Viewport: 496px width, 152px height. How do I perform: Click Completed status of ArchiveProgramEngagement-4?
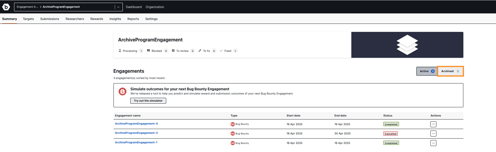pos(391,124)
